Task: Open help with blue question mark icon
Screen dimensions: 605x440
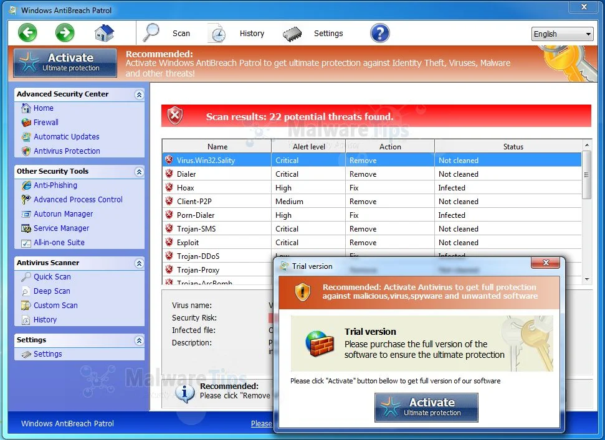Action: pyautogui.click(x=379, y=33)
